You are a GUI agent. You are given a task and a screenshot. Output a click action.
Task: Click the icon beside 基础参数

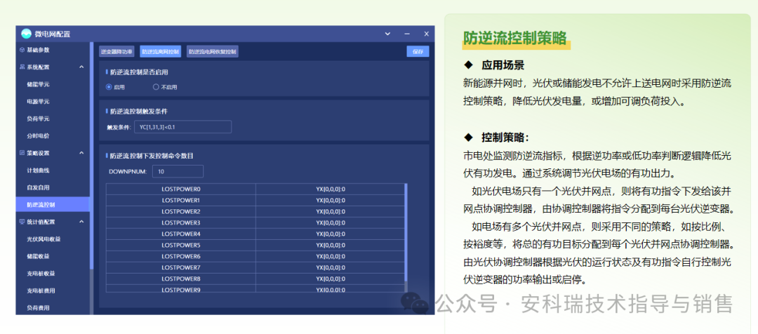pyautogui.click(x=22, y=50)
